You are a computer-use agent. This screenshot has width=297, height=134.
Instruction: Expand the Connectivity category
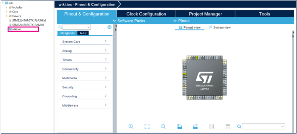click(85, 69)
